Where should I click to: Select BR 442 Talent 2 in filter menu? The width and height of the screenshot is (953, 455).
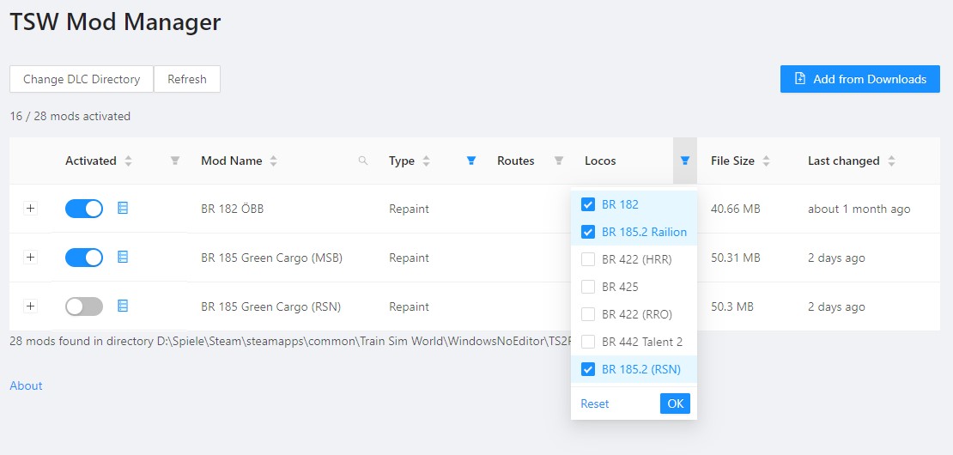point(588,342)
